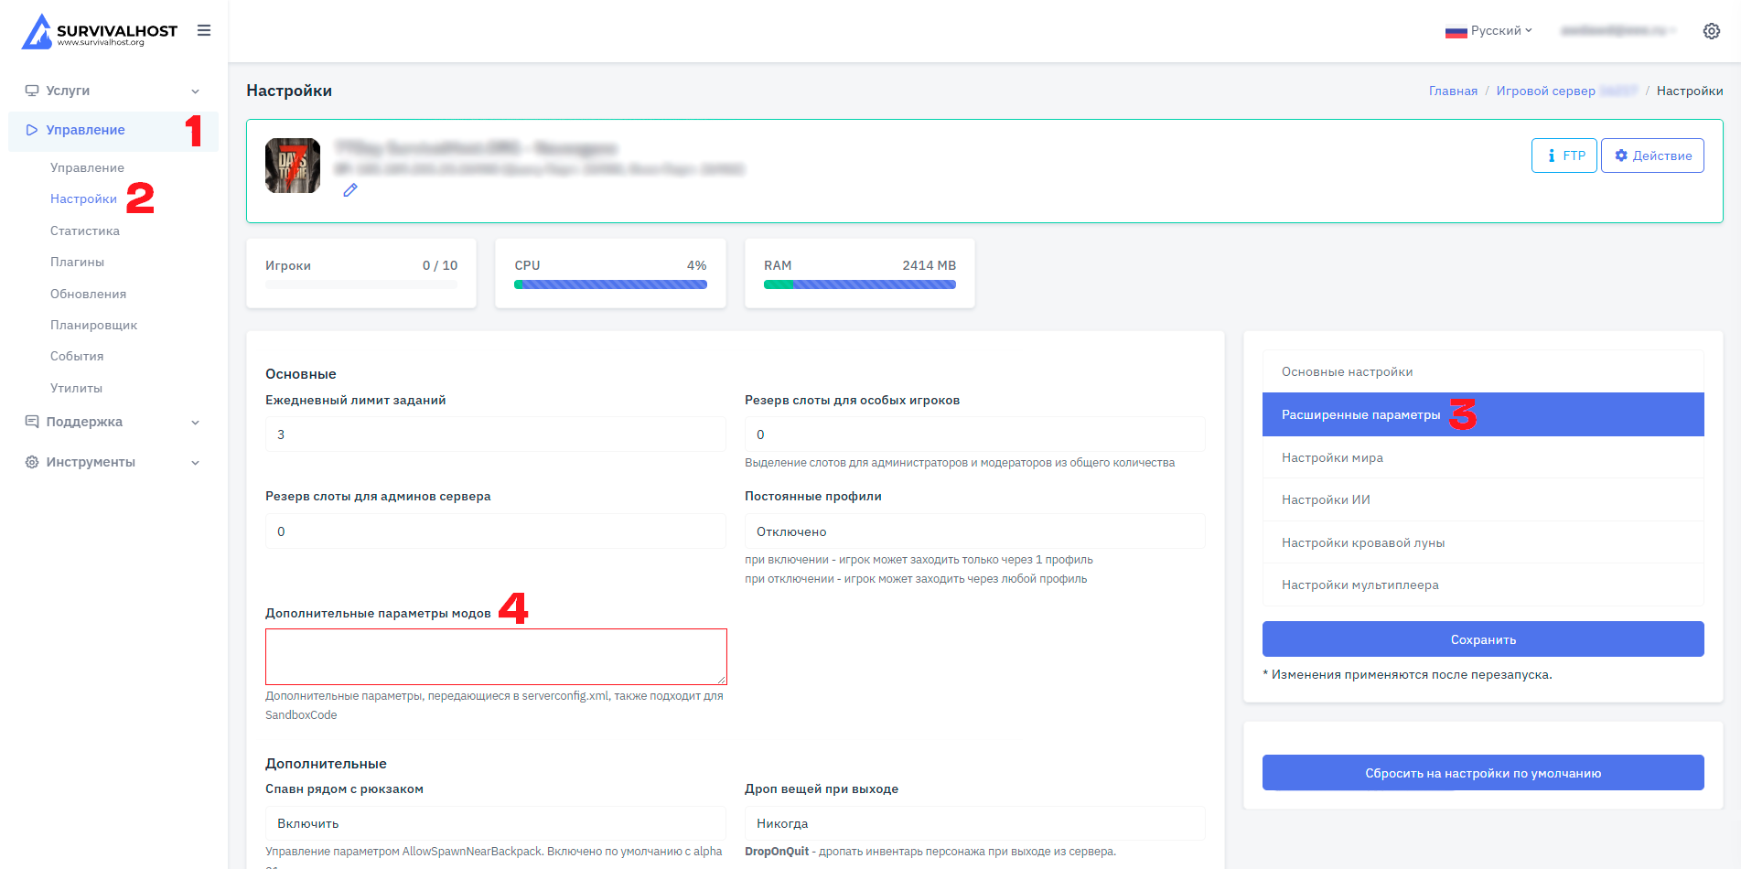
Task: Switch to Настройки мультиплеера tab
Action: click(x=1483, y=585)
